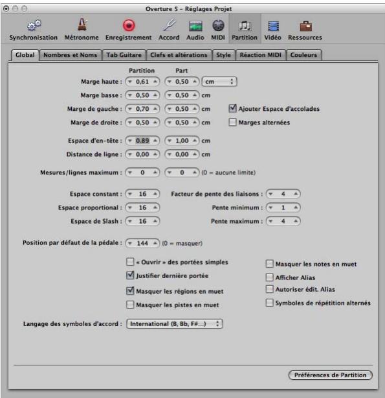Open the Audio waveform icon
The image size is (385, 398).
coord(195,26)
